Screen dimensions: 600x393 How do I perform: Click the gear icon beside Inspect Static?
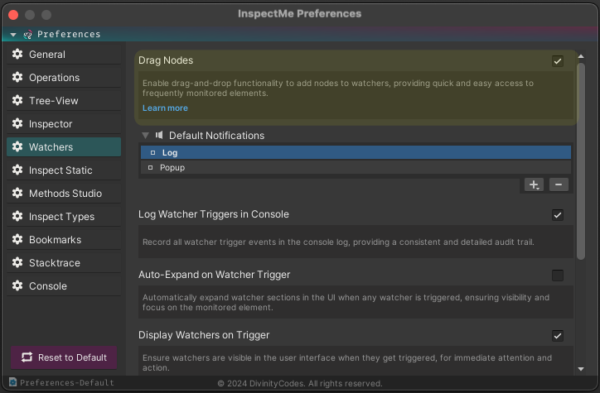(17, 170)
